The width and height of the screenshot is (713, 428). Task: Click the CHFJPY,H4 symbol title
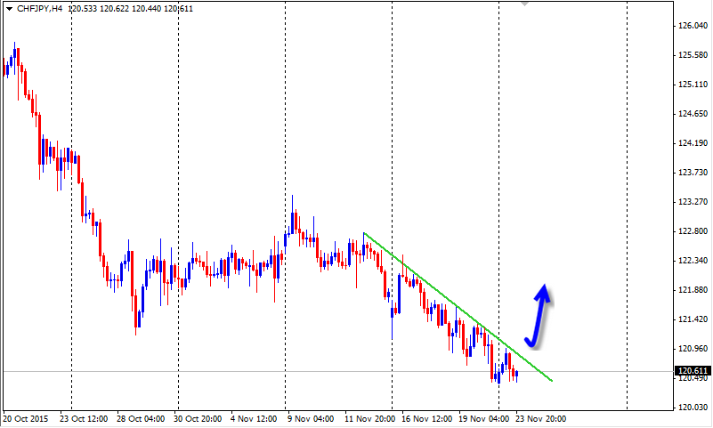click(39, 9)
